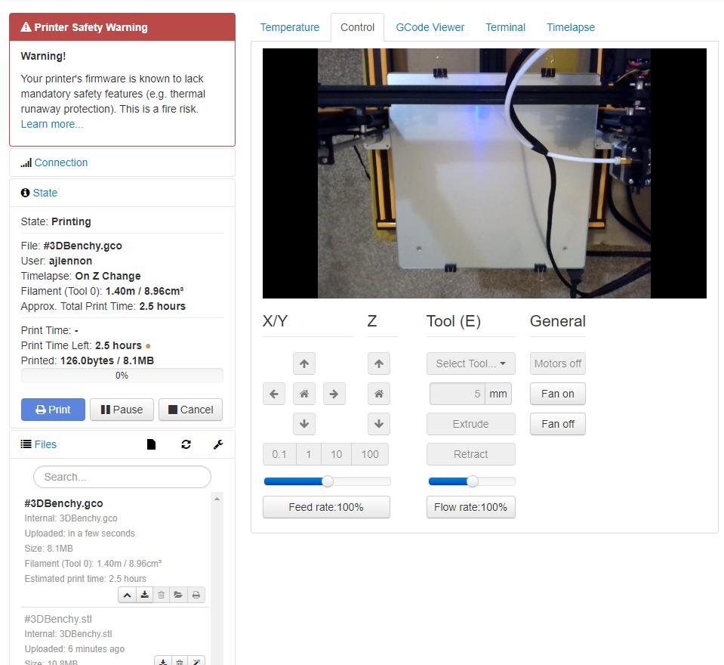The width and height of the screenshot is (724, 665).
Task: Jog X axis left arrow
Action: coord(274,394)
